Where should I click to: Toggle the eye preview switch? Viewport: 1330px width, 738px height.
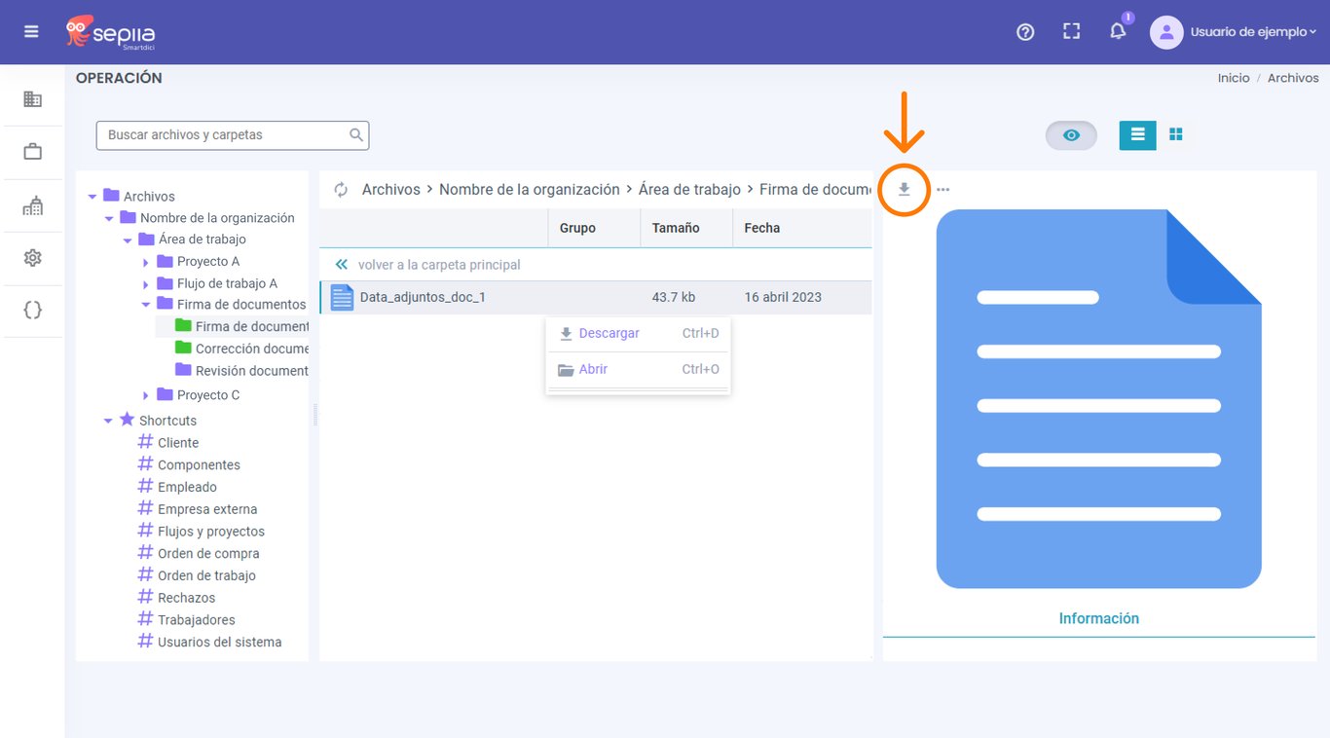pyautogui.click(x=1071, y=135)
